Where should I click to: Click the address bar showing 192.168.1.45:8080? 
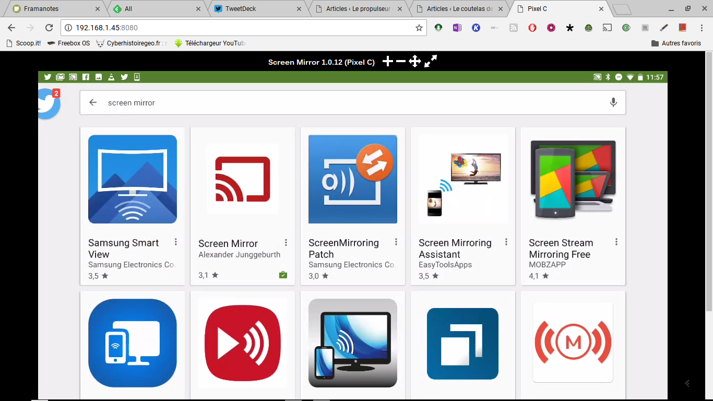pyautogui.click(x=244, y=28)
